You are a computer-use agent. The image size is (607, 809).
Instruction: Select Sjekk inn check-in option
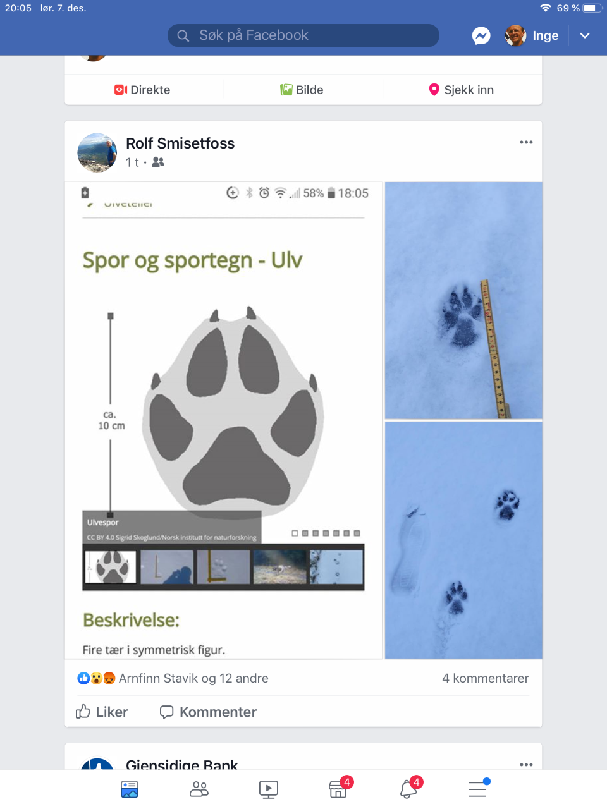462,90
